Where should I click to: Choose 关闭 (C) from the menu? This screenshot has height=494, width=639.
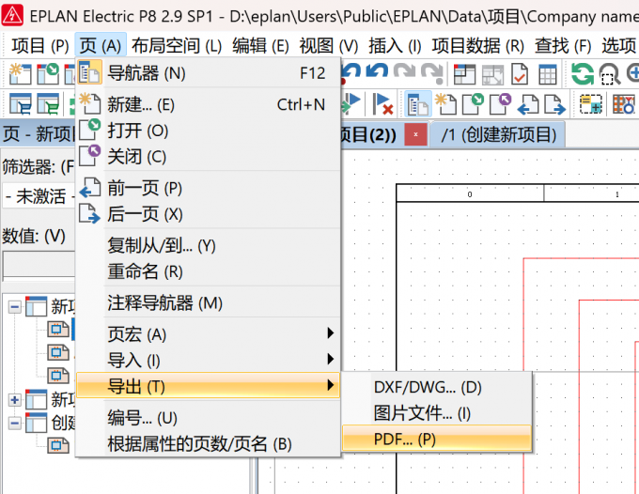click(209, 157)
